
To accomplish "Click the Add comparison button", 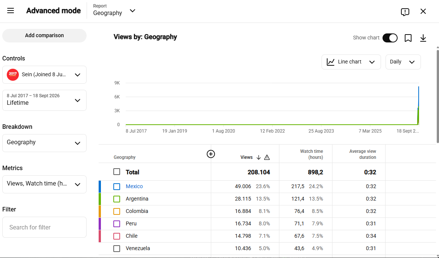I will 44,35.
